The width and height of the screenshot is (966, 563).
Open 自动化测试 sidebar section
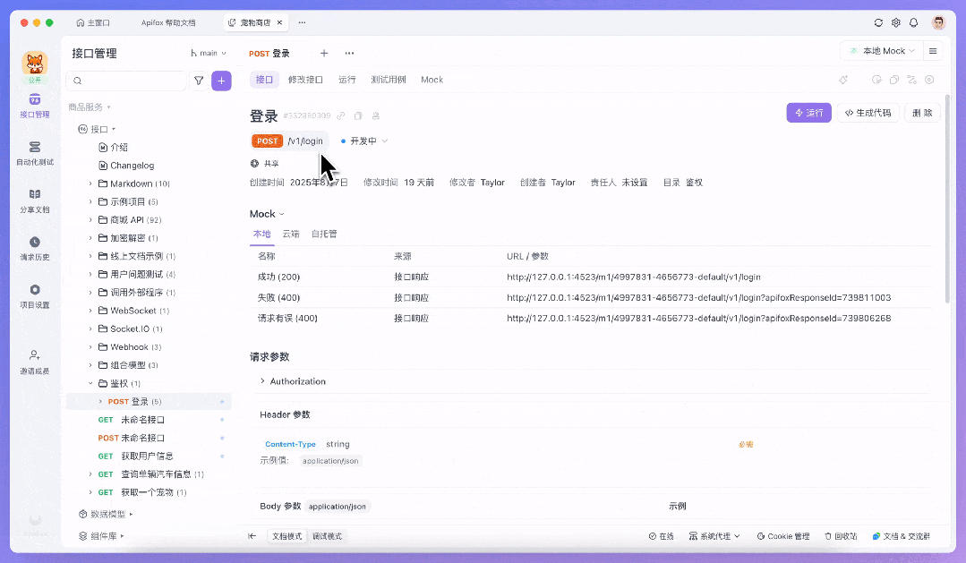pos(35,153)
